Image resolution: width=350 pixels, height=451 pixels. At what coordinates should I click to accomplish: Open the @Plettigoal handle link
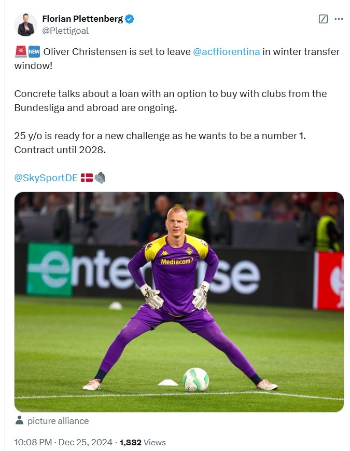tap(65, 31)
